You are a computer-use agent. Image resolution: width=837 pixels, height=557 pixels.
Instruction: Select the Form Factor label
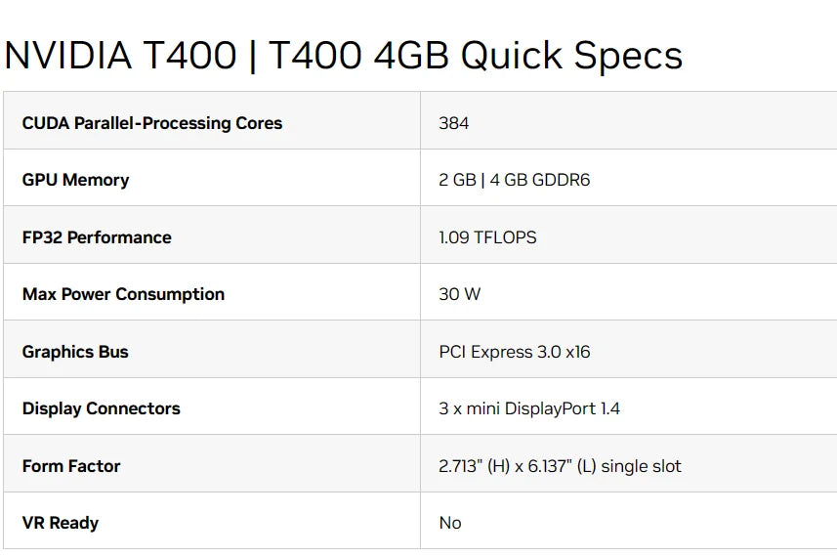pos(71,466)
